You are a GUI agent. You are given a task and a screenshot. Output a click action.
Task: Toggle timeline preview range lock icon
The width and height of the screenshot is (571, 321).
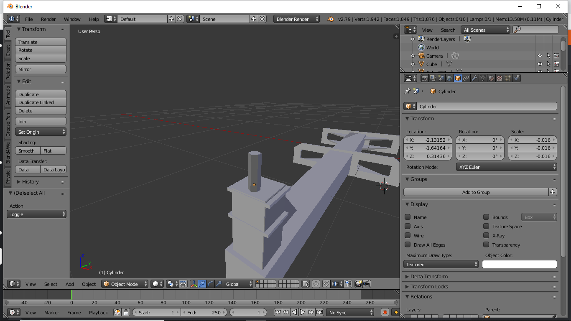click(x=126, y=312)
